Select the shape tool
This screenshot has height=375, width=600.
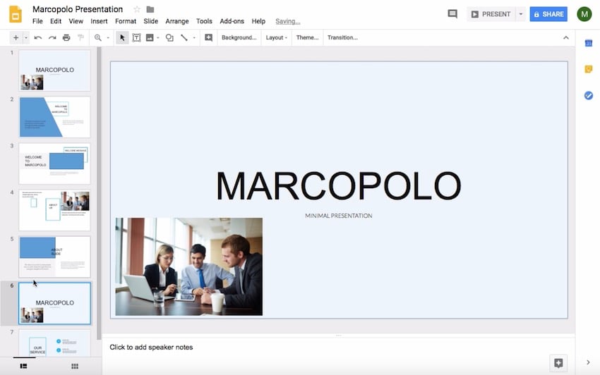(x=169, y=37)
